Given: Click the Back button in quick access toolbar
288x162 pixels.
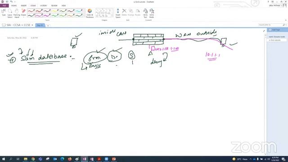Looking at the screenshot, I should 7,2.
